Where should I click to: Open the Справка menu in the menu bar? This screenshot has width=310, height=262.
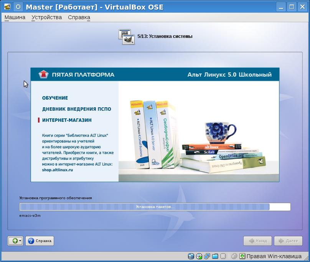pos(79,17)
